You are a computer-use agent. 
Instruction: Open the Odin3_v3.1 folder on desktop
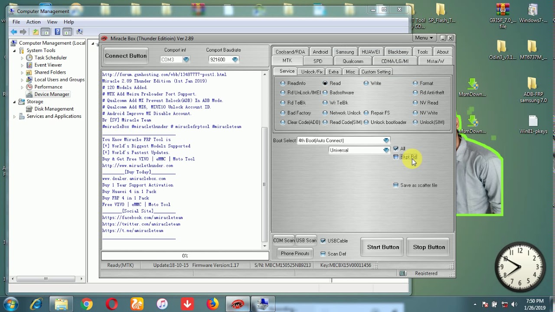pyautogui.click(x=502, y=49)
